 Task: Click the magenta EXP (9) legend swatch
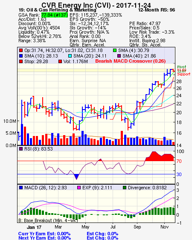point(79,188)
